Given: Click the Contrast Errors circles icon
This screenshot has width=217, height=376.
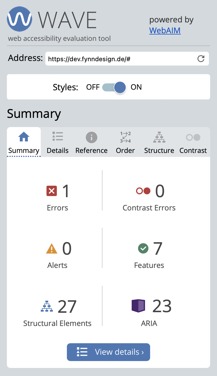Looking at the screenshot, I should tap(143, 191).
